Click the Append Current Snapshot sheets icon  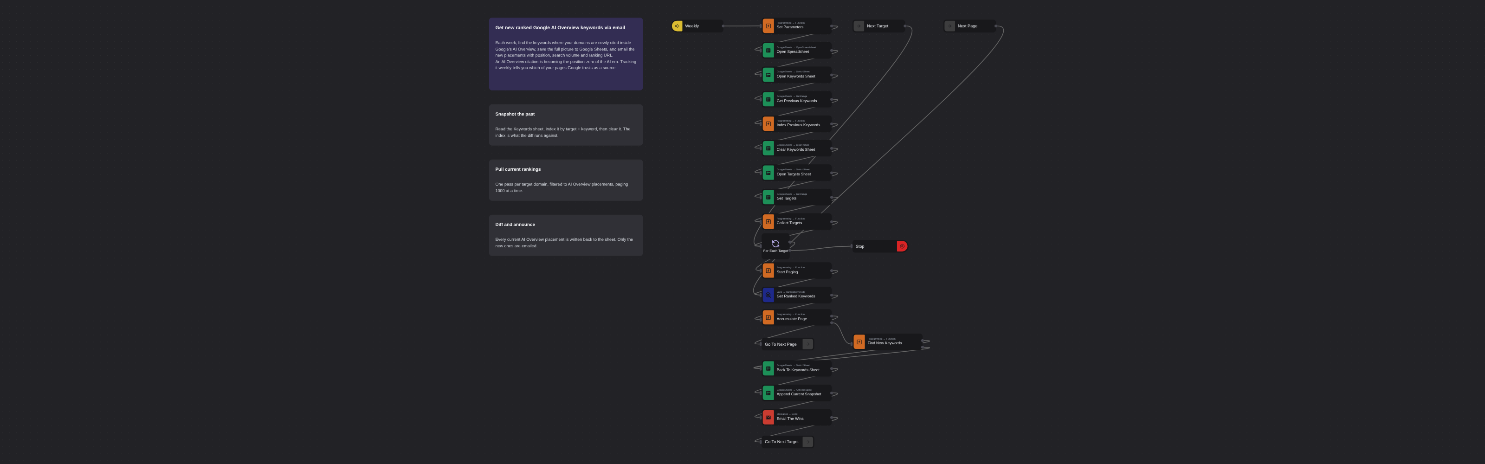click(768, 393)
